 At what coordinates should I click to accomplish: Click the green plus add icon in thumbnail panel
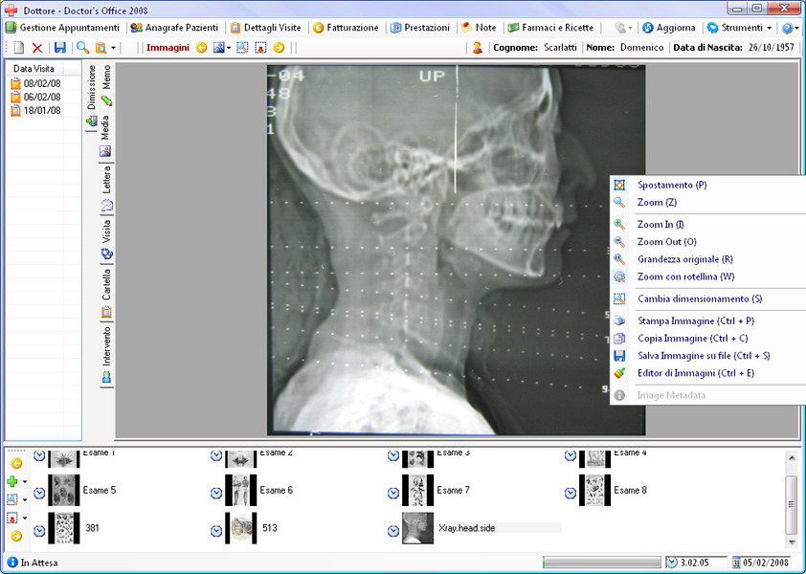(12, 481)
